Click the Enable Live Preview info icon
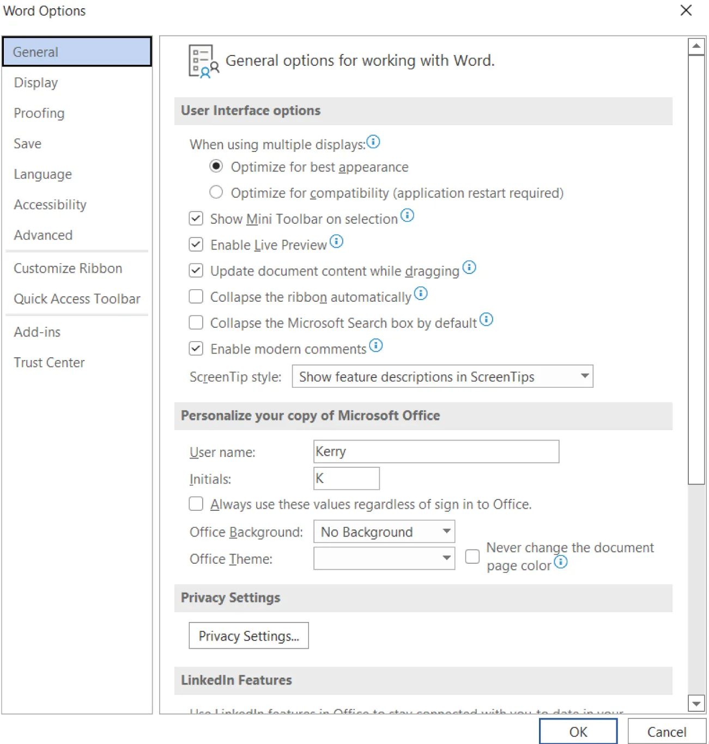This screenshot has width=709, height=744. coord(337,241)
